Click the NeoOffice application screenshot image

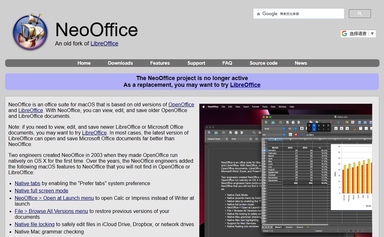coord(285,170)
